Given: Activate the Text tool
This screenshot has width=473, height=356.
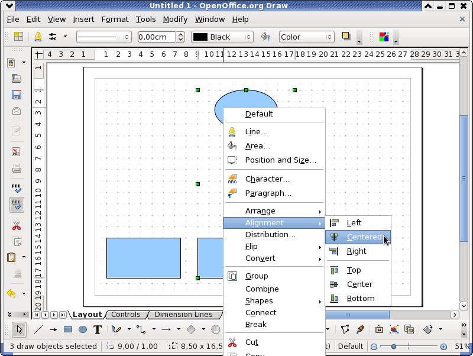Looking at the screenshot, I should (97, 329).
